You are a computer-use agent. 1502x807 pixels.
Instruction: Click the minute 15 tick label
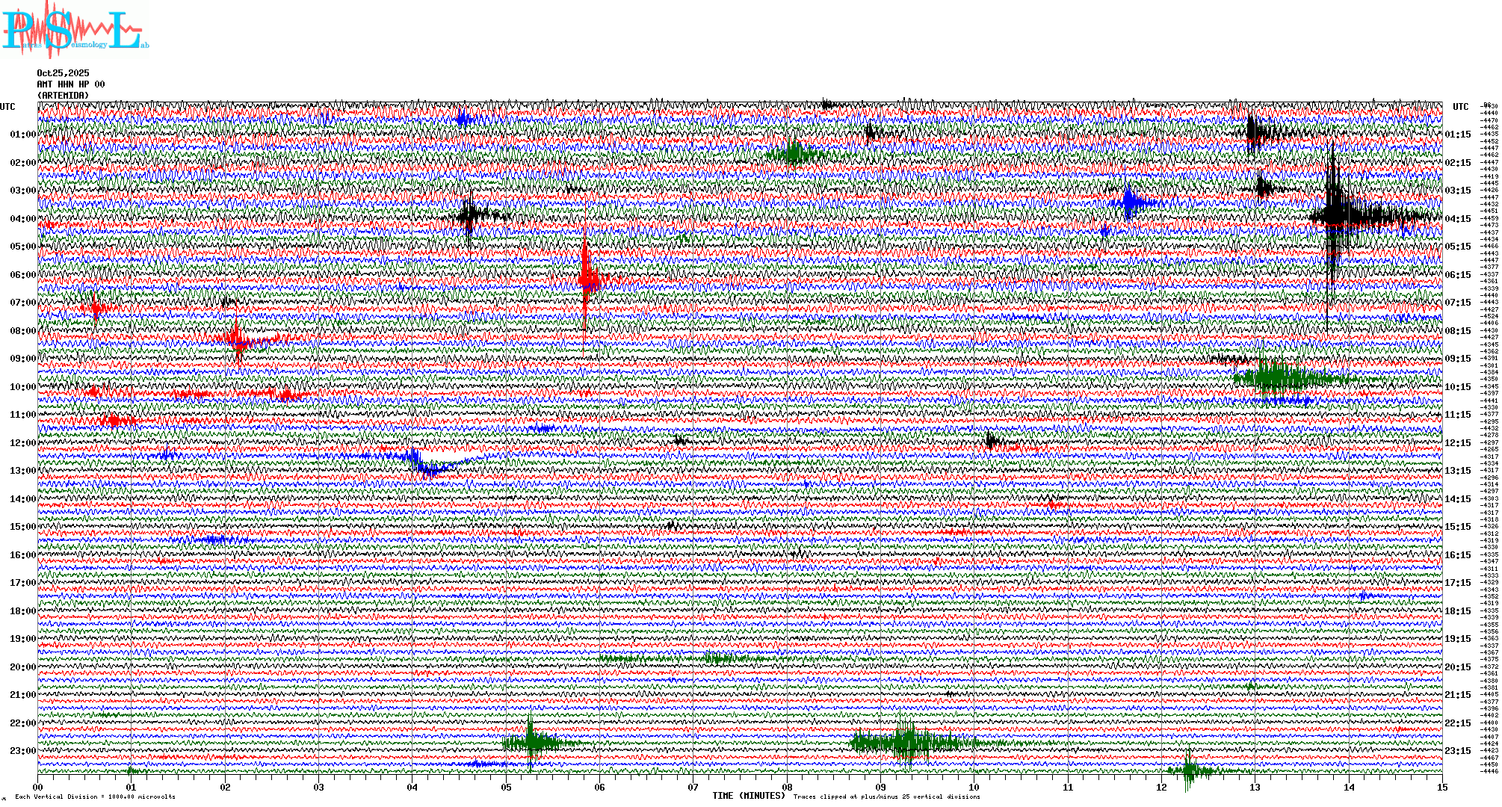coord(1441,787)
